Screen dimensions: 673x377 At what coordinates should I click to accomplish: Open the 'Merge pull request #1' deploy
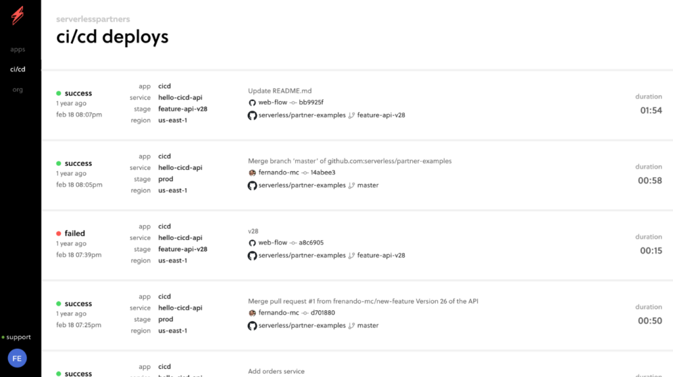363,301
